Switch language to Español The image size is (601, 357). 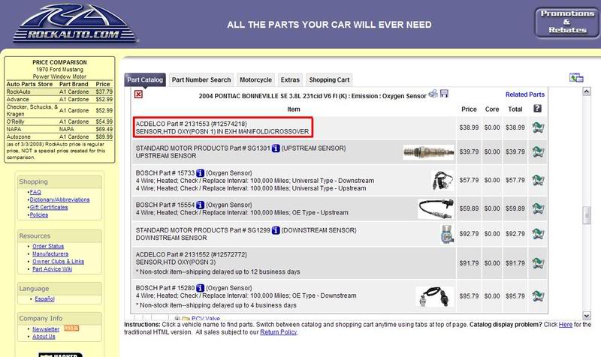pos(45,299)
